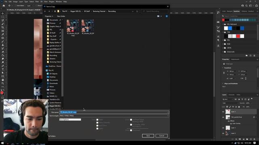
Task: Select the first TP_Woofrie thumbnail copy file
Action: 73,28
